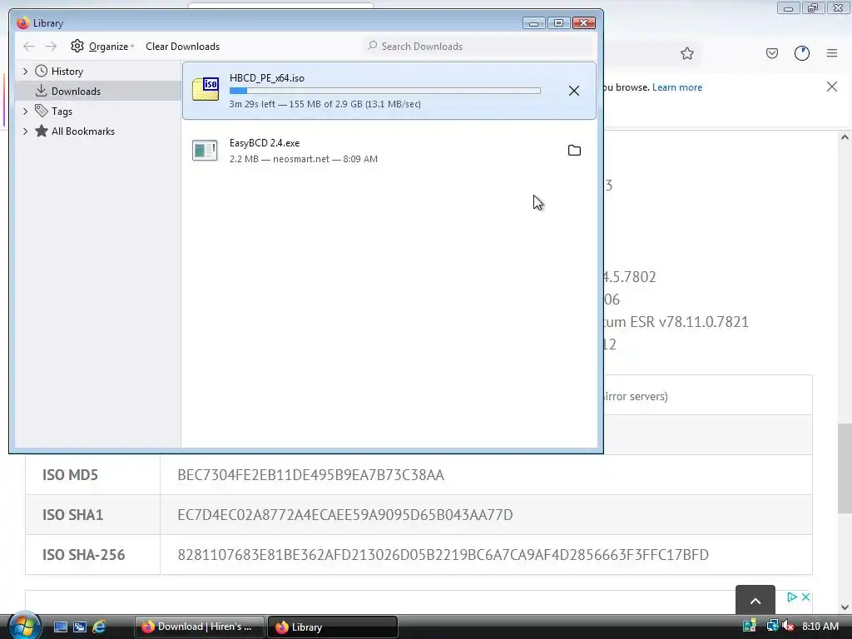Click the Library window Firefox icon
Screen dimensions: 852x639
[x=22, y=22]
